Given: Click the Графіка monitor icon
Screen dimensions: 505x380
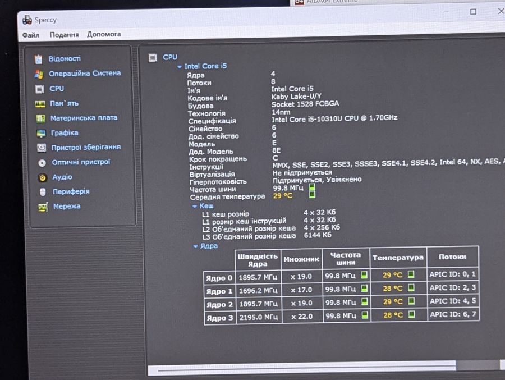Looking at the screenshot, I should coord(41,134).
